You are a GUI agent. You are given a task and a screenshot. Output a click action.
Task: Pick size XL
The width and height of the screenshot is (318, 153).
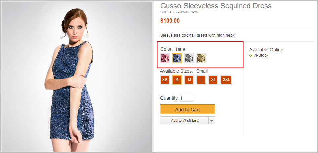(x=214, y=80)
